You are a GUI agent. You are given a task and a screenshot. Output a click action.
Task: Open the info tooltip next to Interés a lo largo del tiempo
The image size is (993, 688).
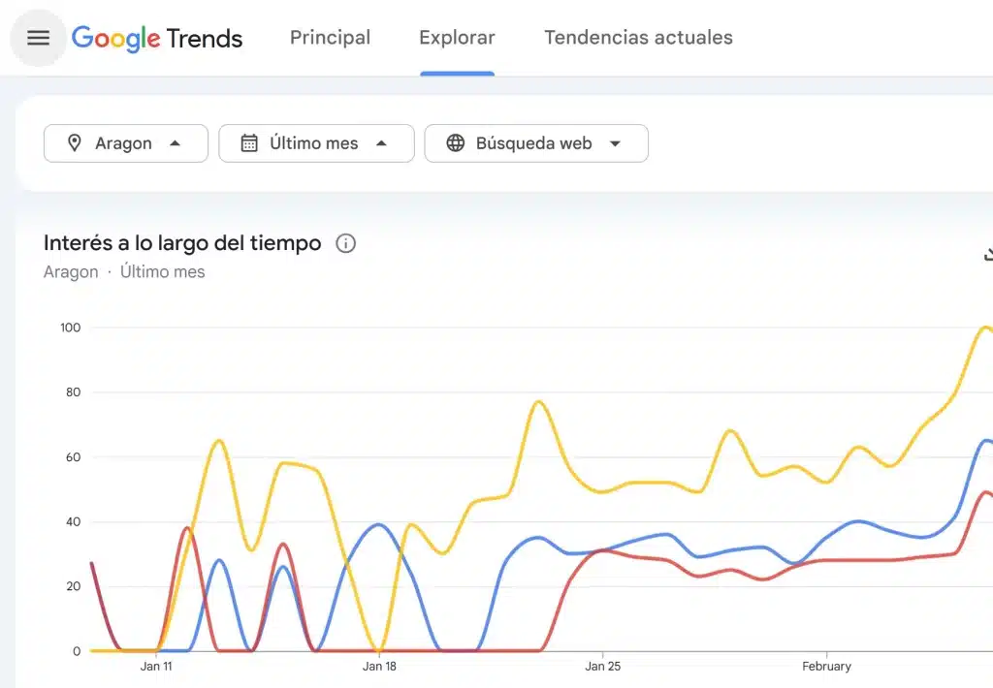tap(345, 244)
